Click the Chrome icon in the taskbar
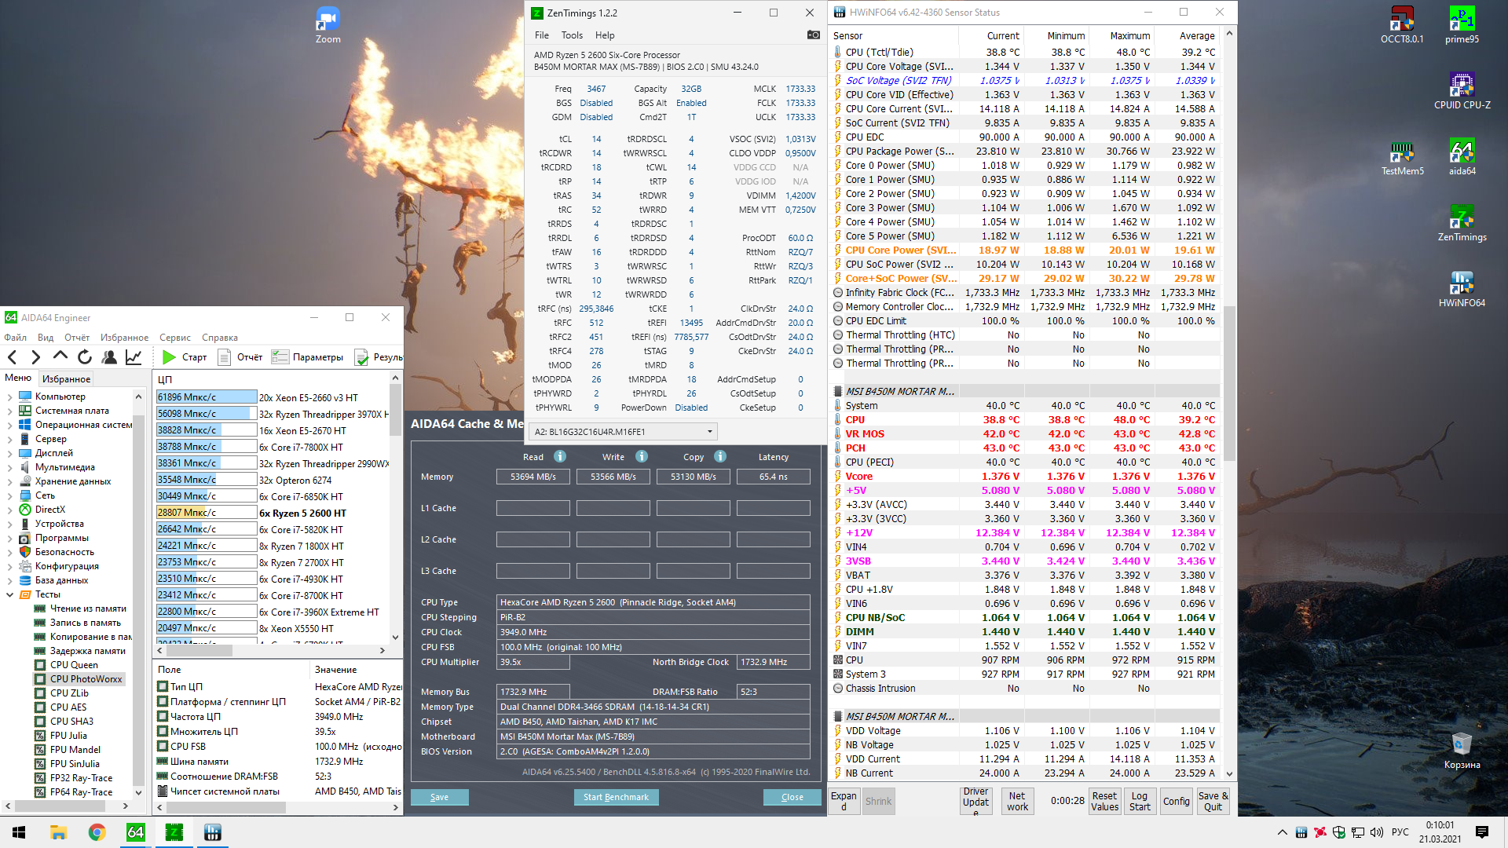This screenshot has width=1508, height=848. pyautogui.click(x=97, y=832)
